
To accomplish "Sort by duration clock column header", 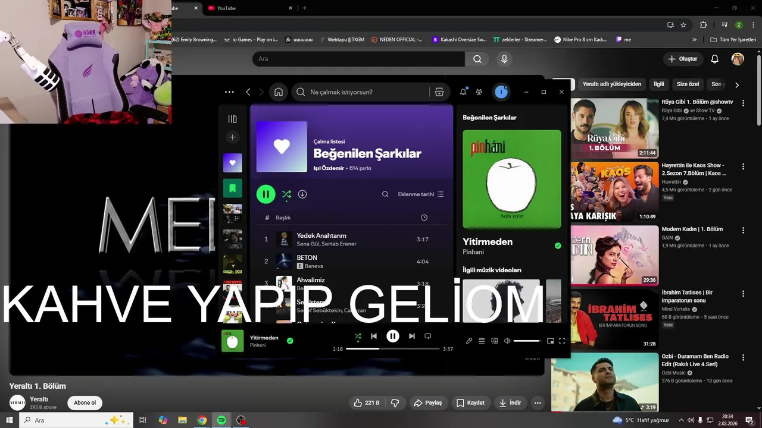I will pyautogui.click(x=424, y=218).
